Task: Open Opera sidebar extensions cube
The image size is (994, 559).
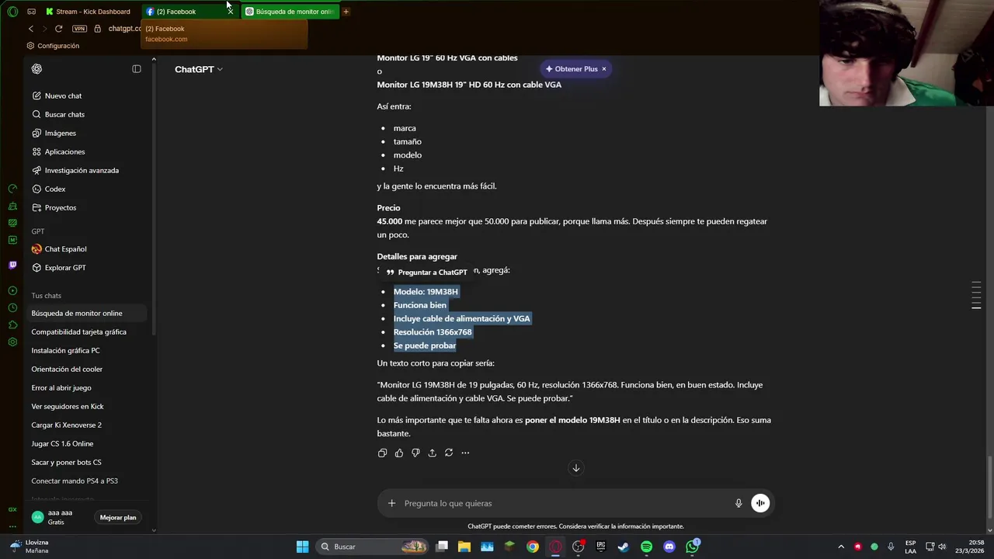Action: coord(12,325)
